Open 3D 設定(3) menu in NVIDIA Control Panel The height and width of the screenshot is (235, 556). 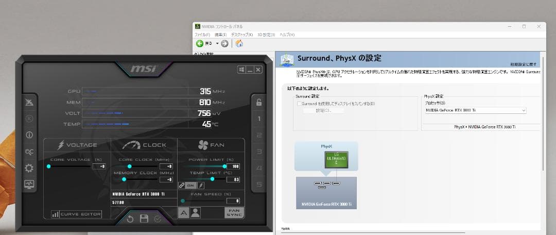[x=266, y=35]
